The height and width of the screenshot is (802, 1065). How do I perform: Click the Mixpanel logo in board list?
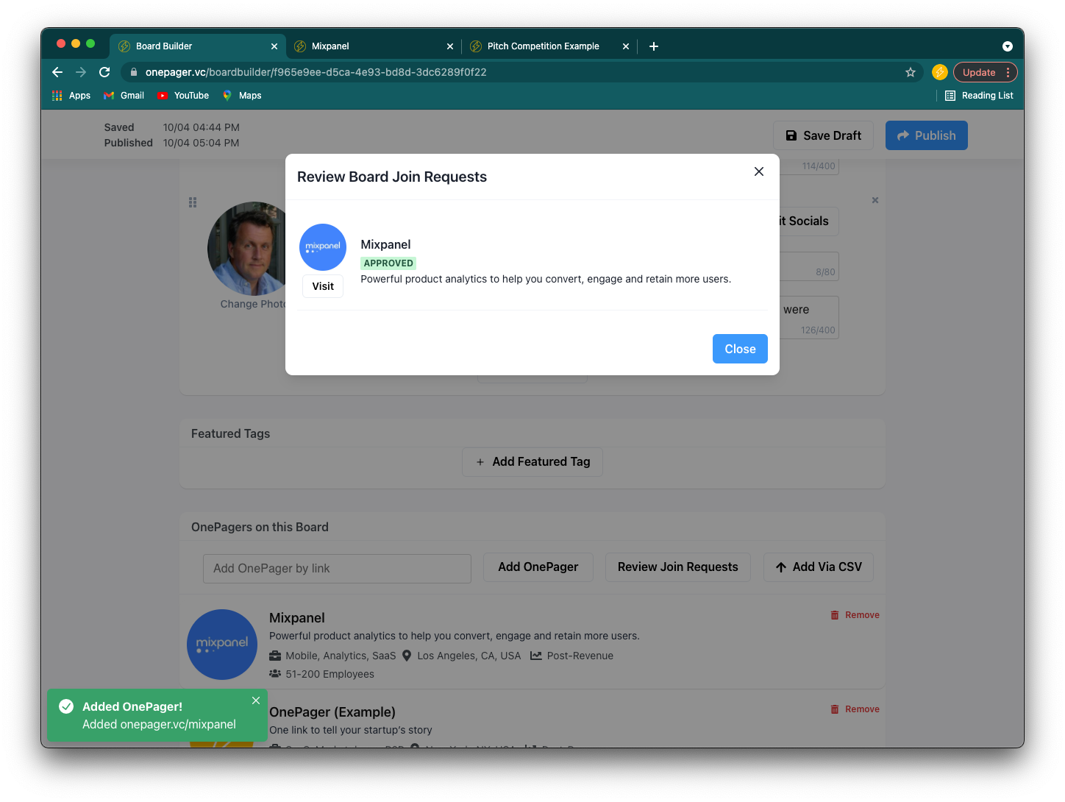pyautogui.click(x=222, y=645)
